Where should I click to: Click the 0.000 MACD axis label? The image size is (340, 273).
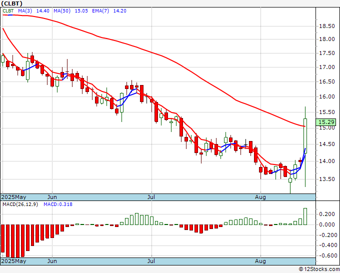coord(327,224)
